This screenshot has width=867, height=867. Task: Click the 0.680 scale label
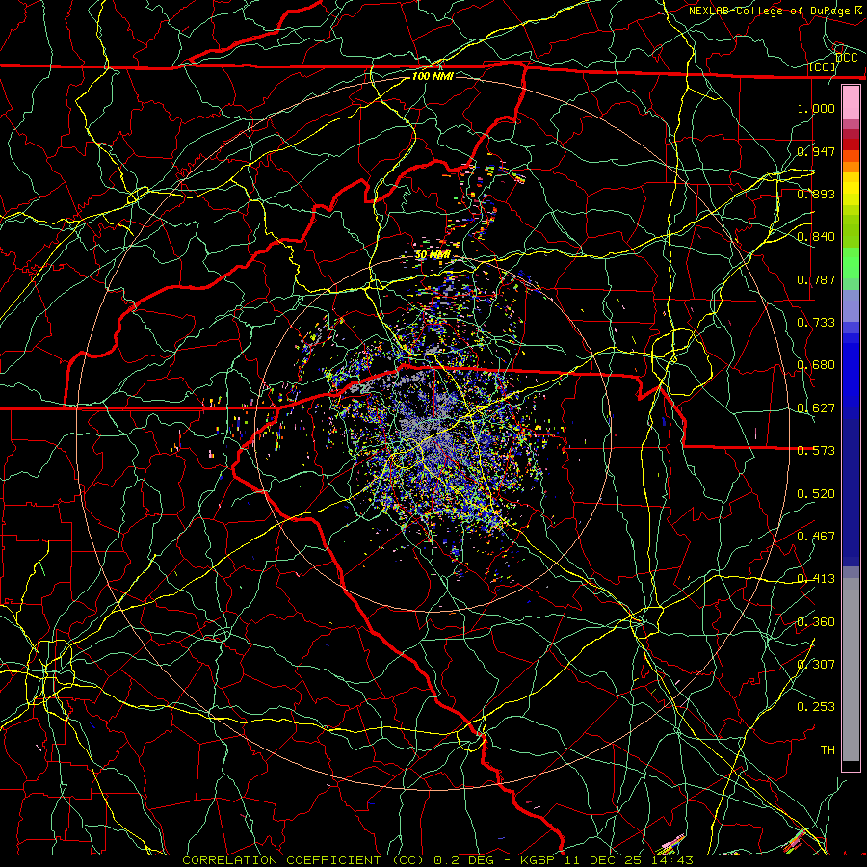click(816, 365)
